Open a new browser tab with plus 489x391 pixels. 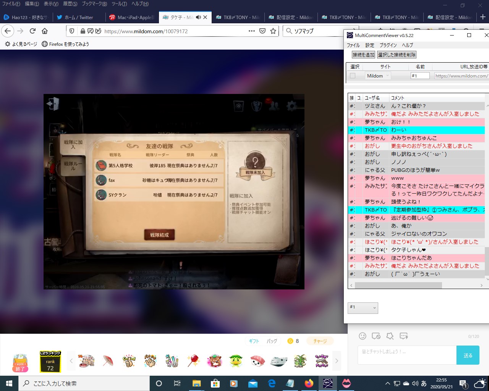pyautogui.click(x=483, y=17)
